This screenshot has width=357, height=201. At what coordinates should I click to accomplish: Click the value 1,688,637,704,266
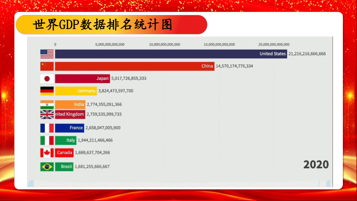point(93,152)
